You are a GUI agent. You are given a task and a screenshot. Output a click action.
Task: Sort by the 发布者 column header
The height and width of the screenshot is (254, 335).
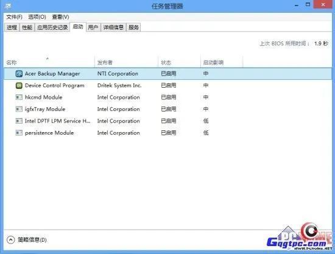pos(126,62)
